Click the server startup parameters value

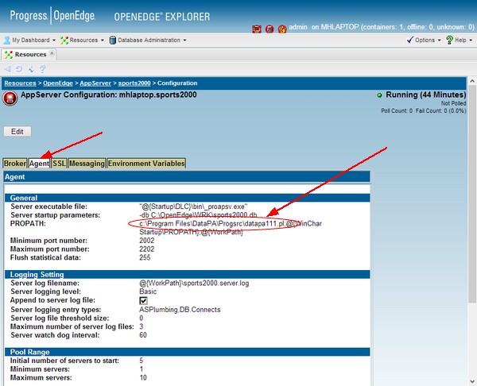point(198,215)
